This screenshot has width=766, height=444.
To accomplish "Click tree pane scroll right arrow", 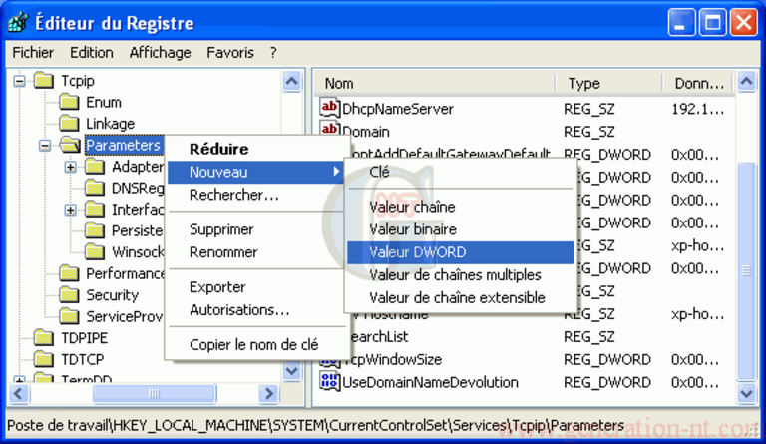I will point(269,394).
